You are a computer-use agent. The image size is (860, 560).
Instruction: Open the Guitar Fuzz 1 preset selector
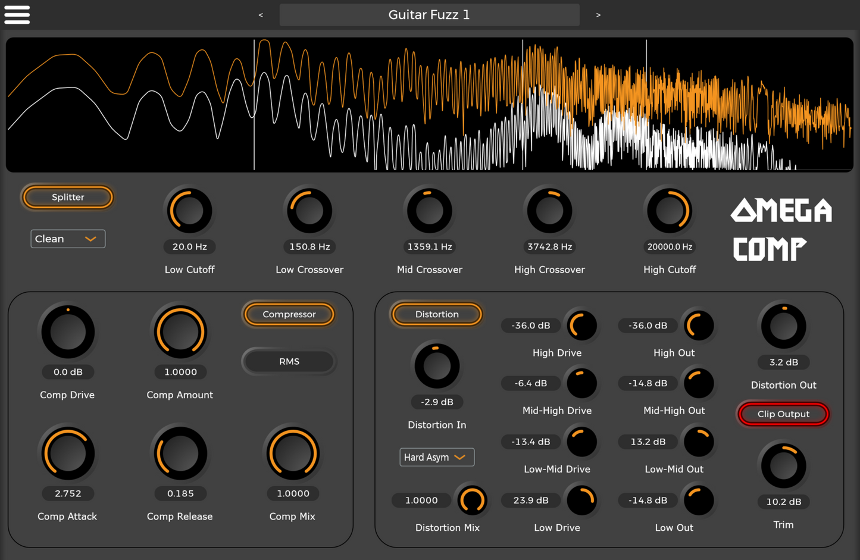point(429,15)
